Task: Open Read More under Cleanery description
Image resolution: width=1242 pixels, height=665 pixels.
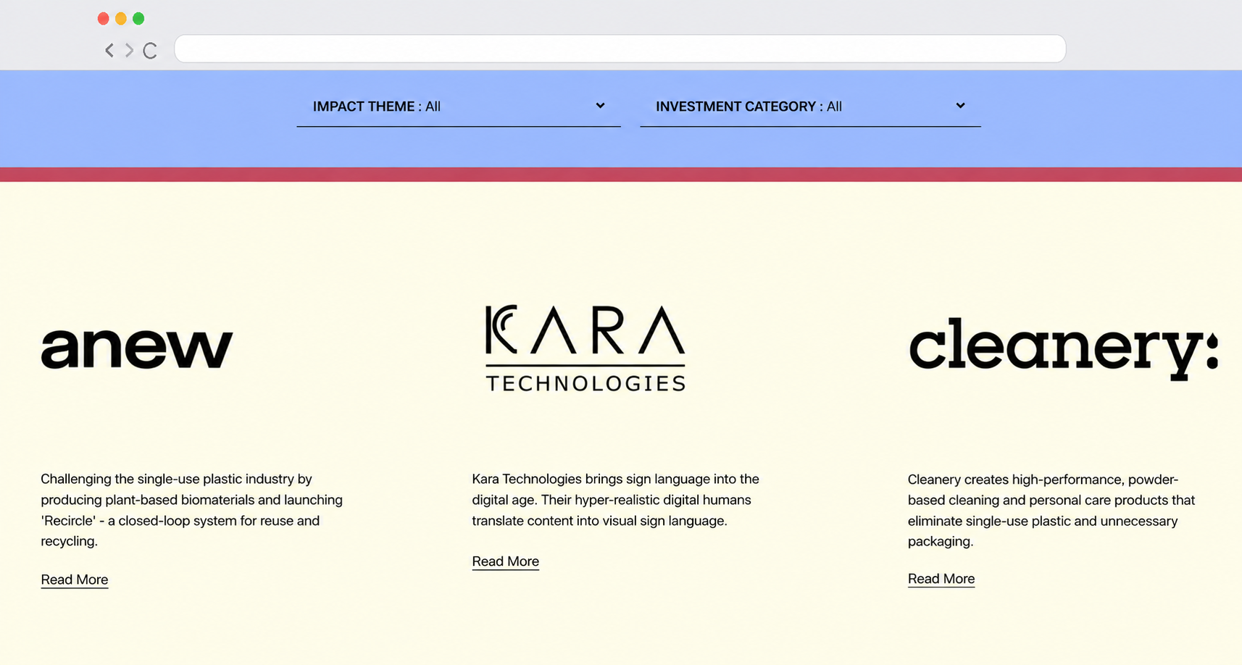Action: click(x=941, y=579)
